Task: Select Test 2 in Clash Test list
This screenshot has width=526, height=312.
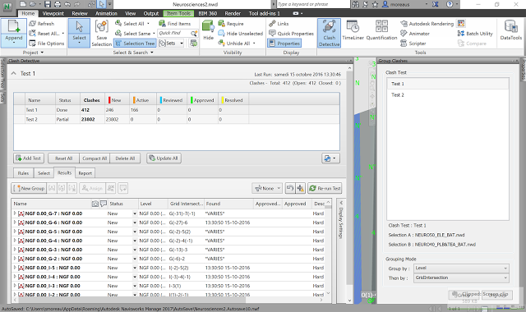Action: [398, 95]
